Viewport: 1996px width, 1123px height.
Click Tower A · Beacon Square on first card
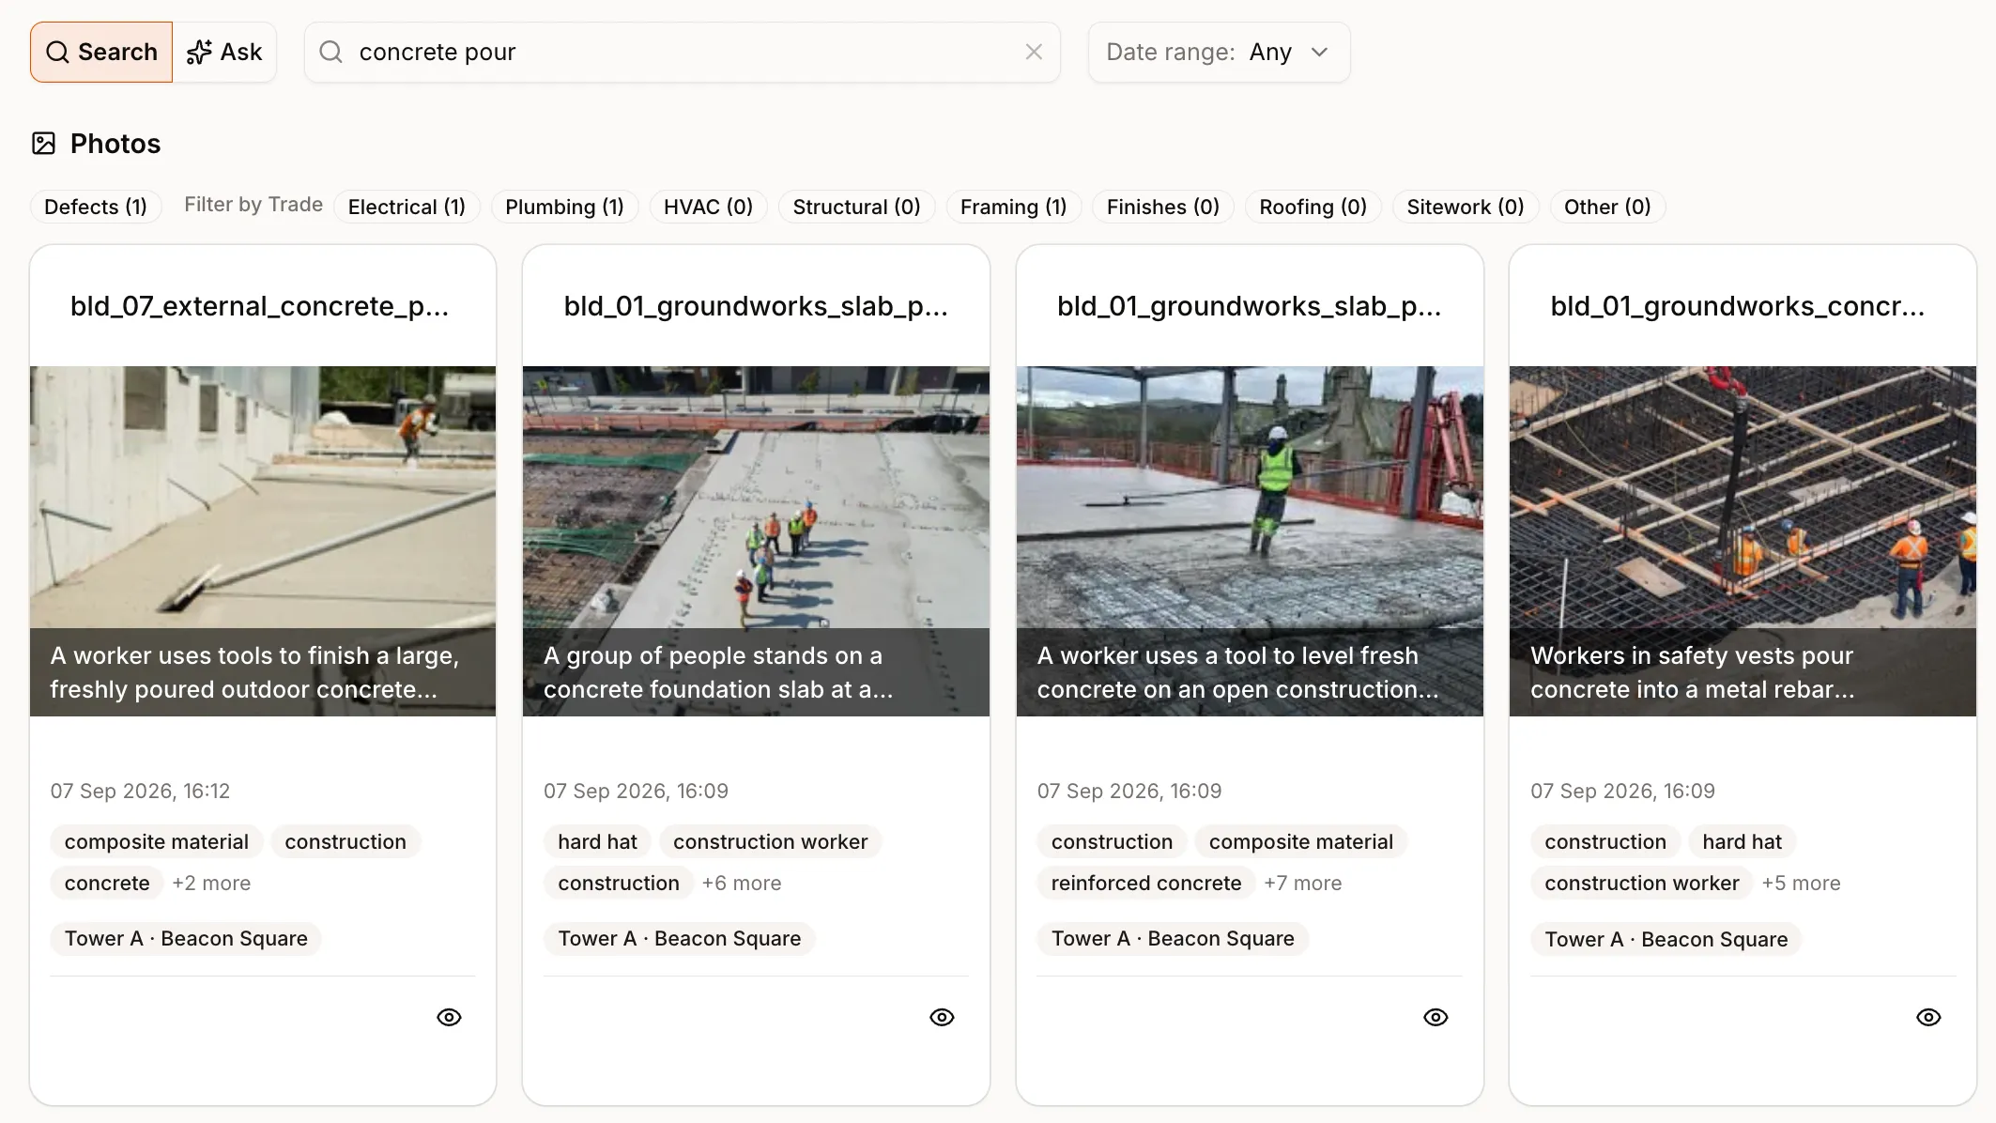click(186, 938)
